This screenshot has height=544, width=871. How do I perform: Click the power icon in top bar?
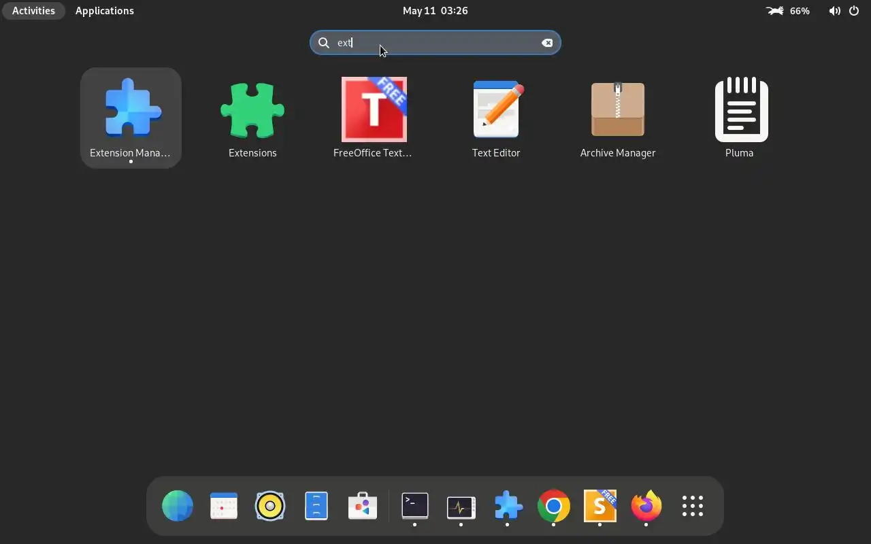854,11
